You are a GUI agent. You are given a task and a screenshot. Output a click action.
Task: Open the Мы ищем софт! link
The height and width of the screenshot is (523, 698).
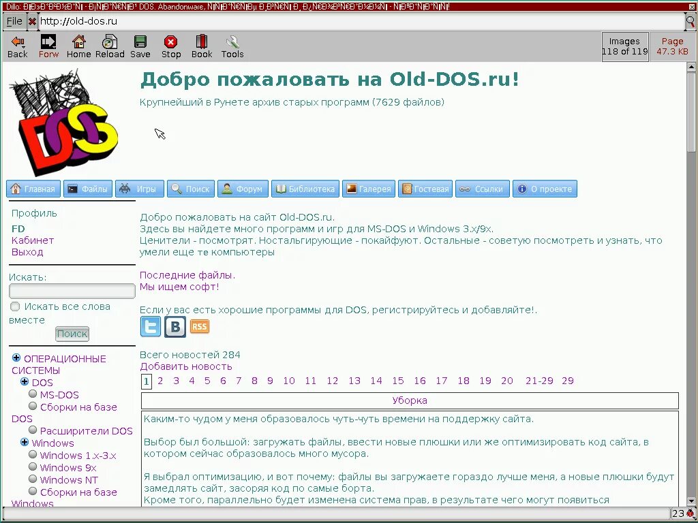click(179, 287)
